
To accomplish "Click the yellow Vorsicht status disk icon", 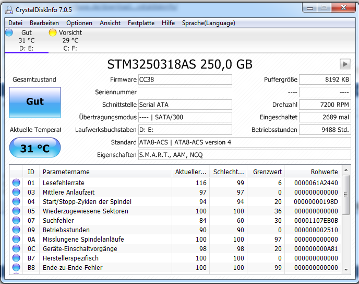I will point(52,32).
